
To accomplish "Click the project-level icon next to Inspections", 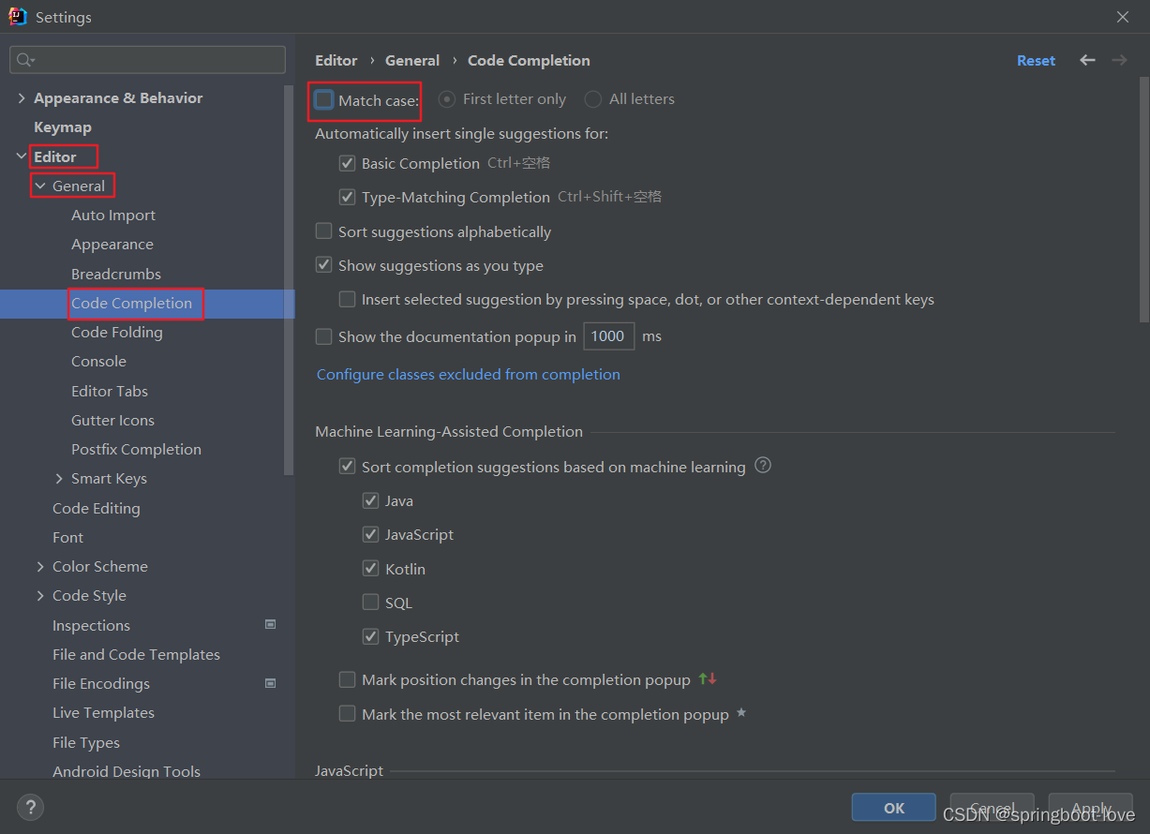I will (270, 624).
